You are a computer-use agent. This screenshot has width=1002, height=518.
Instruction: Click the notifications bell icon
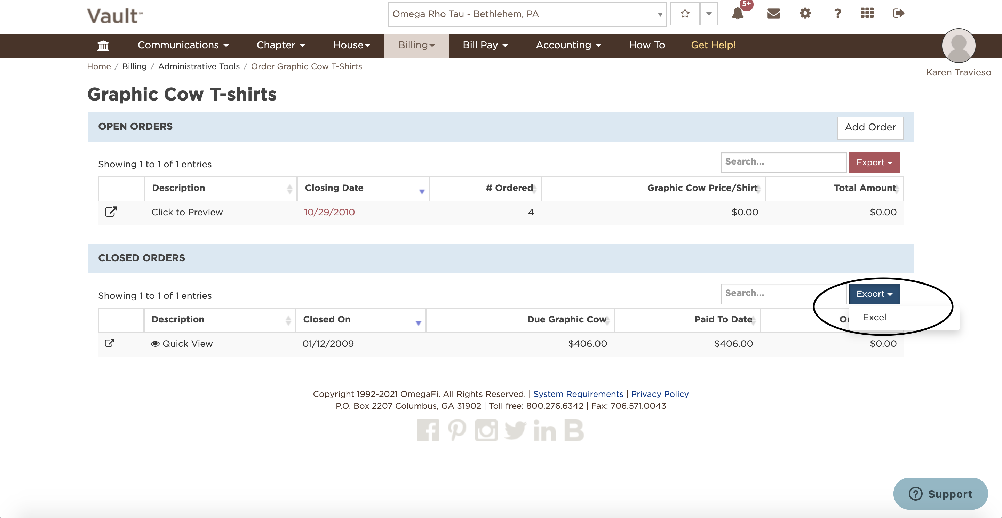[x=737, y=14]
